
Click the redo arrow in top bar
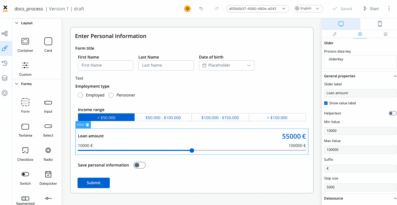(216, 9)
